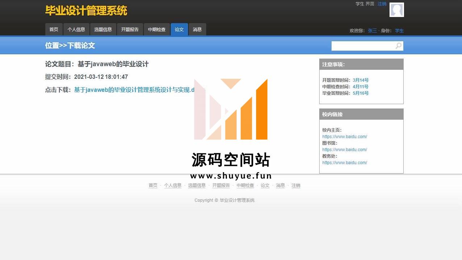Click the 5月16号 毕业答辩 date

(x=361, y=93)
